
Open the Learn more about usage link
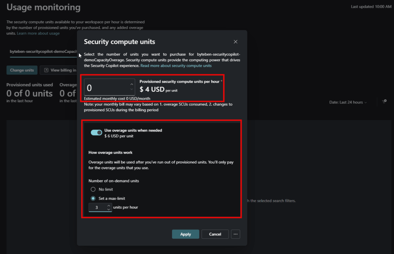[38, 33]
